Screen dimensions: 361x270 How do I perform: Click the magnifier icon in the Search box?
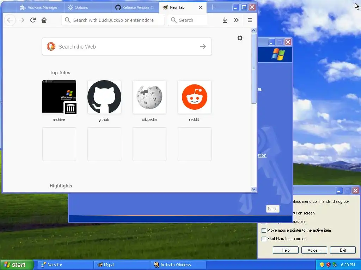pos(174,20)
